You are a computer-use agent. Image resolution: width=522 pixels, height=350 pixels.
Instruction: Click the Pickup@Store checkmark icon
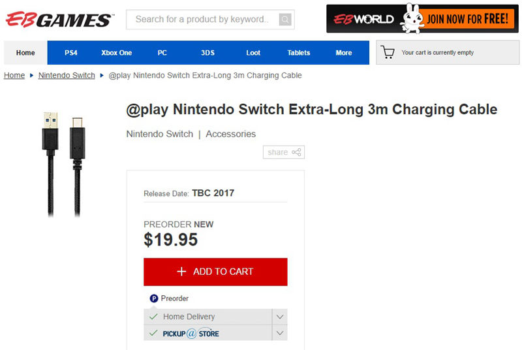[x=153, y=333]
